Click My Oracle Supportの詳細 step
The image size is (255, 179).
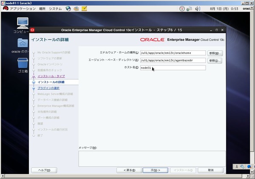[54, 52]
